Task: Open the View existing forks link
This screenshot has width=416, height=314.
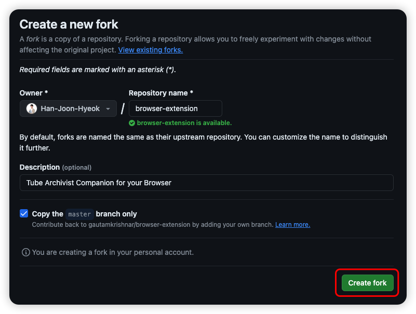Action: click(x=150, y=50)
